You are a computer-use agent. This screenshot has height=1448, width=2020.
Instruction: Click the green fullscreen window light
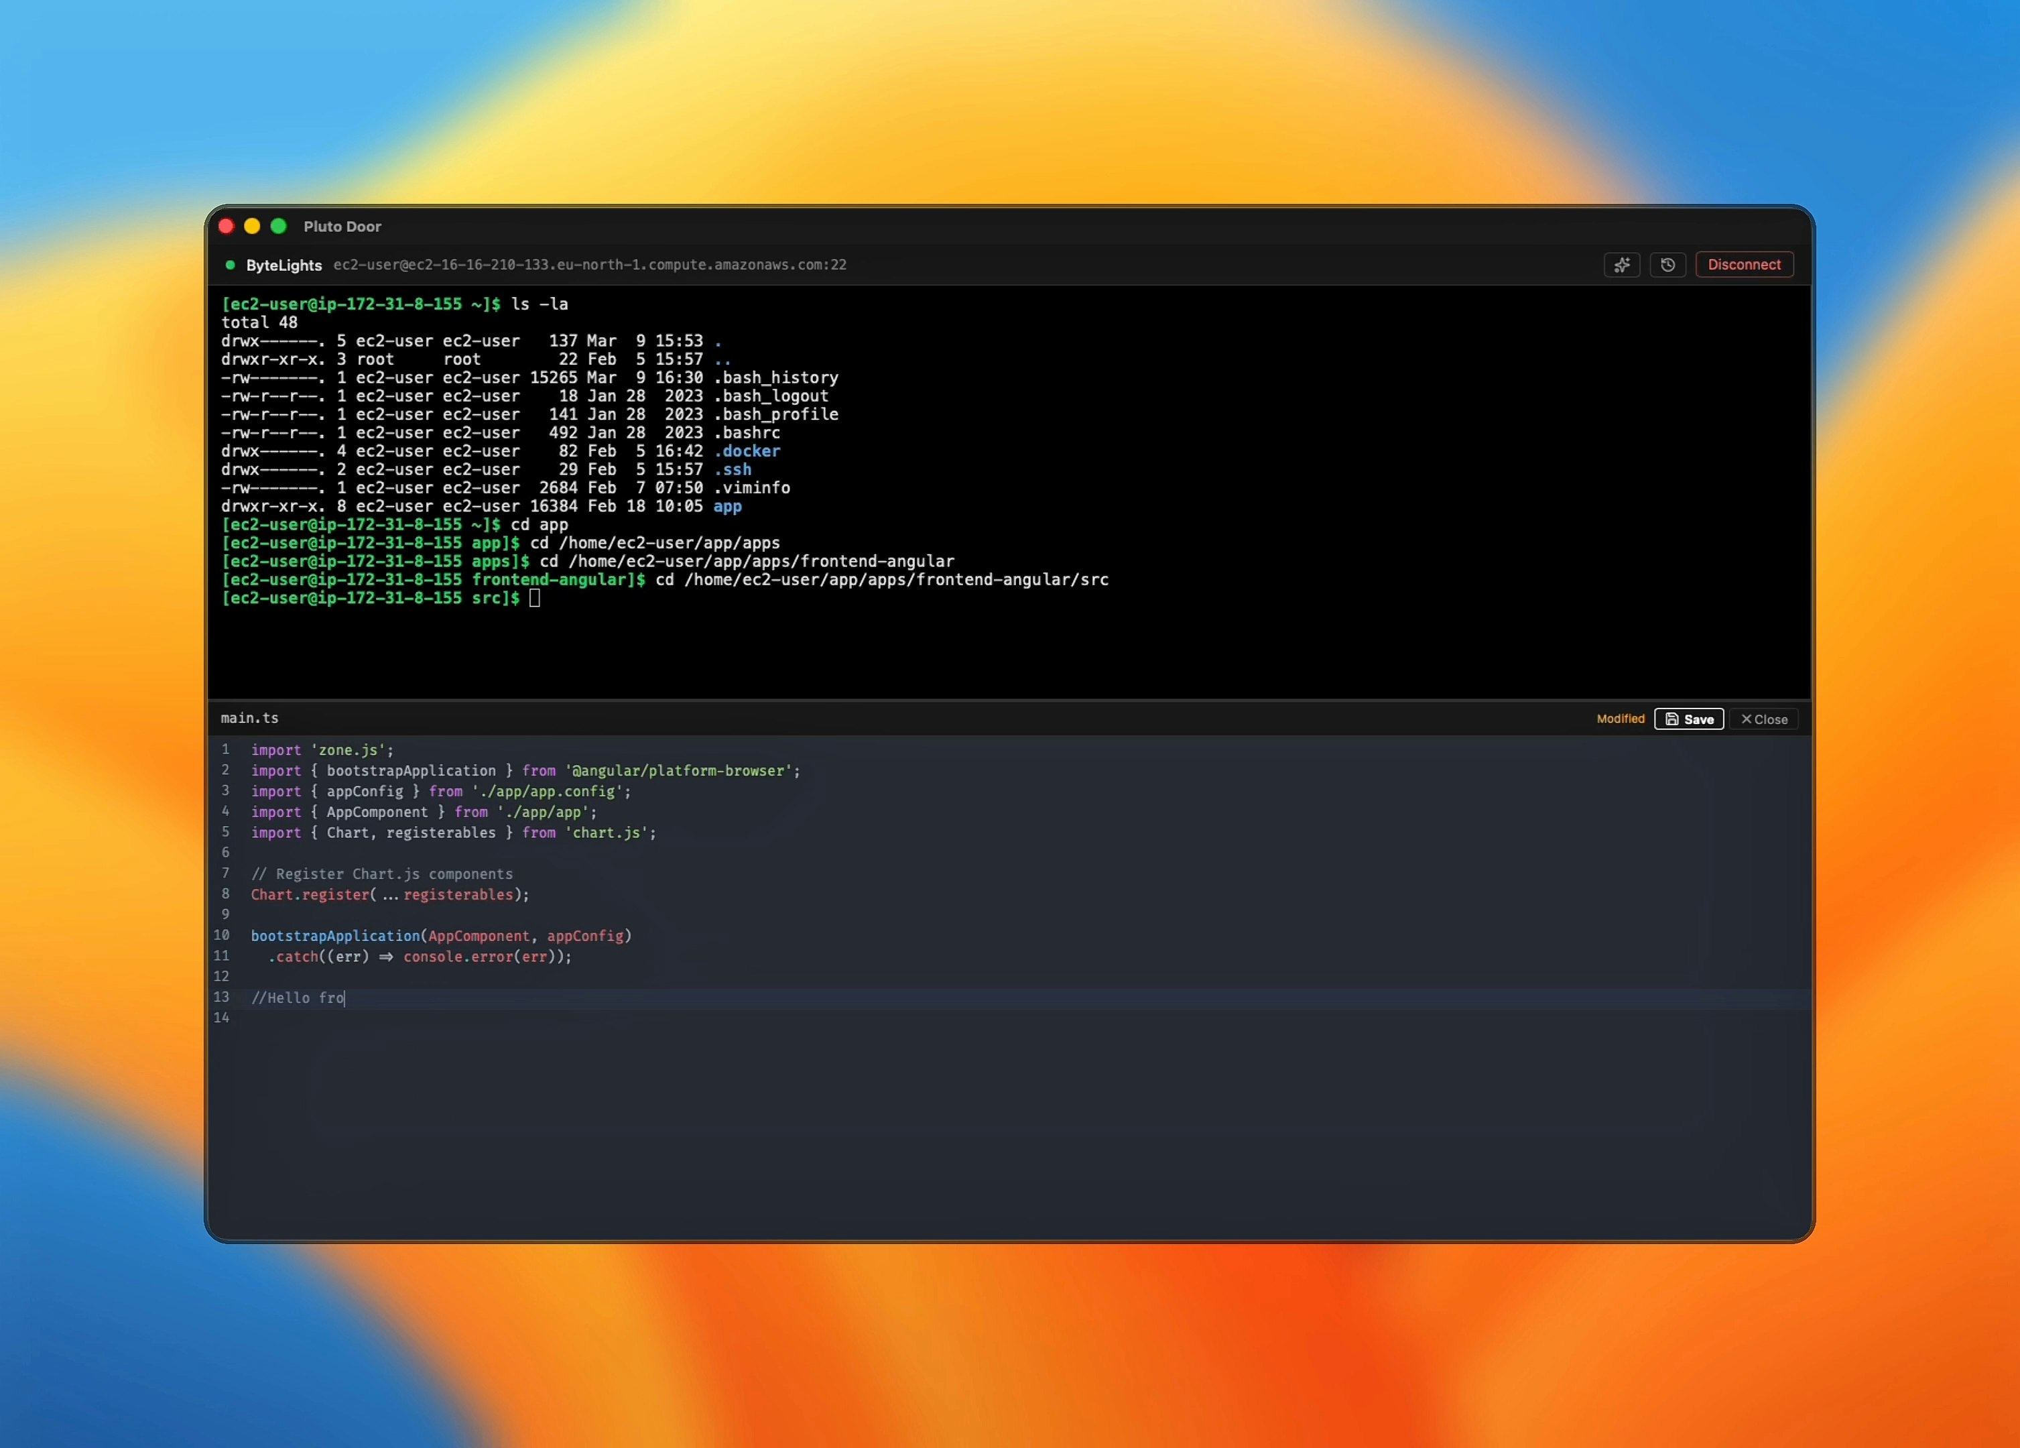click(279, 227)
